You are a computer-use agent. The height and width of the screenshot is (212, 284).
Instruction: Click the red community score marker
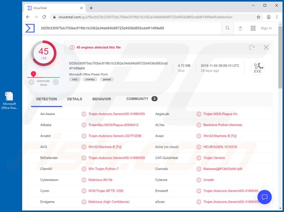pyautogui.click(x=33, y=74)
